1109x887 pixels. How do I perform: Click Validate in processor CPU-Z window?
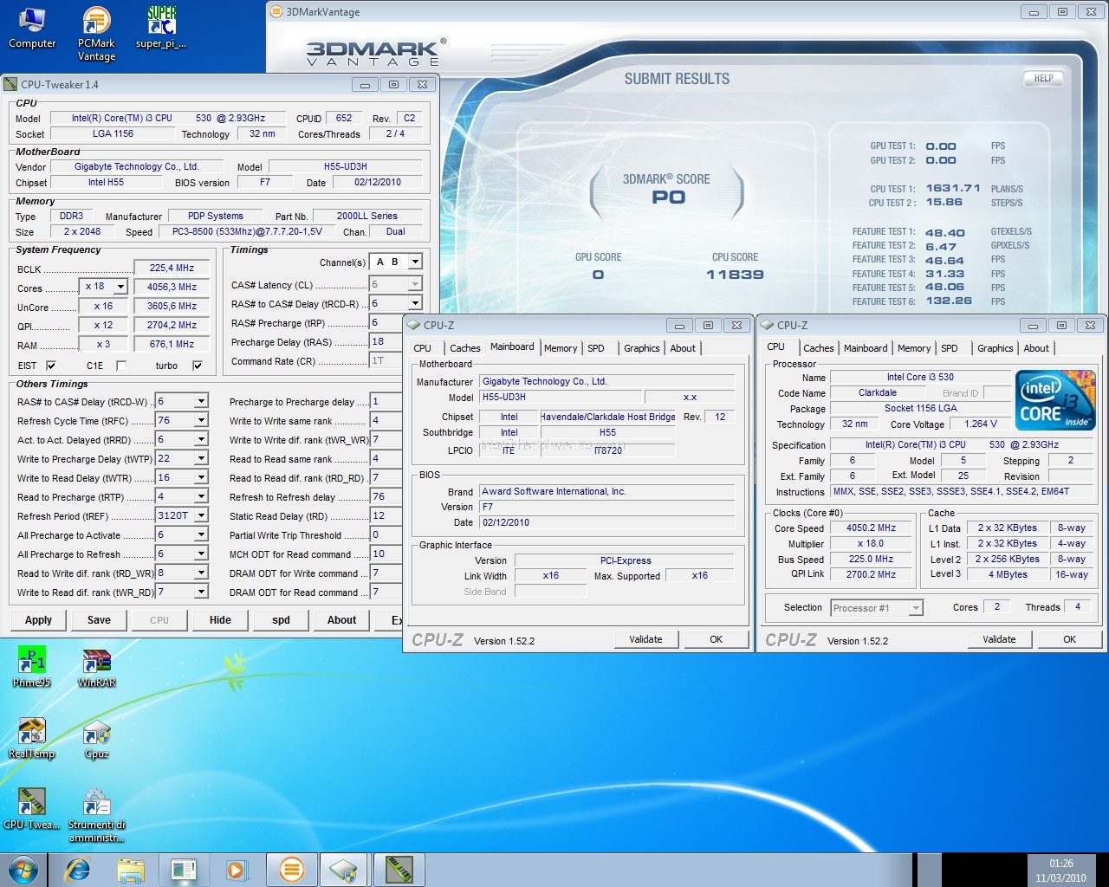coord(999,639)
